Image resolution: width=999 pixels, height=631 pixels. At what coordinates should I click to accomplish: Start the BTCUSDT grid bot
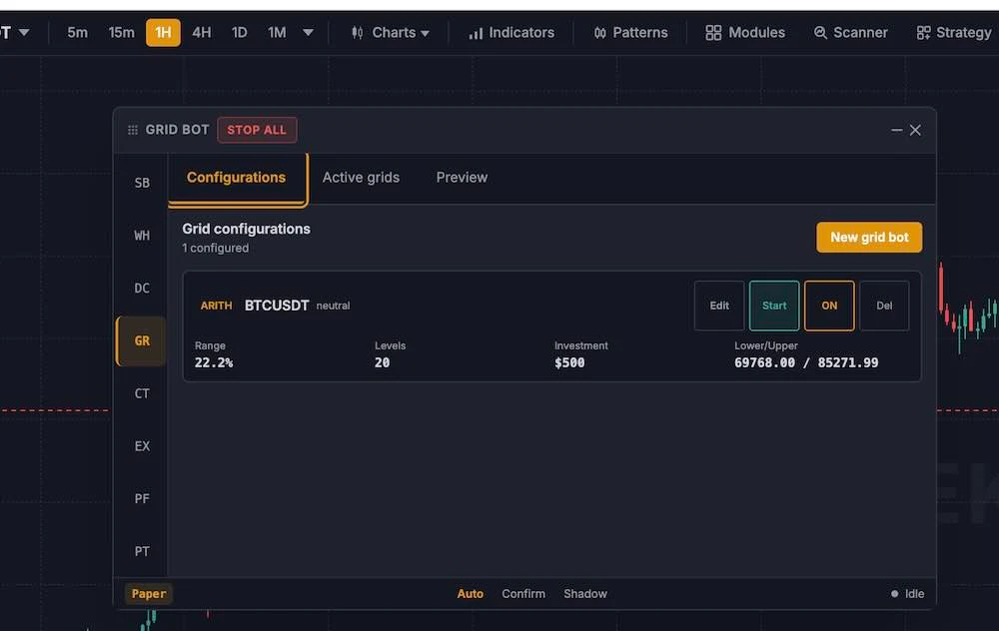(x=774, y=306)
